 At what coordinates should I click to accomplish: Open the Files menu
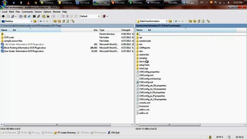18,12
